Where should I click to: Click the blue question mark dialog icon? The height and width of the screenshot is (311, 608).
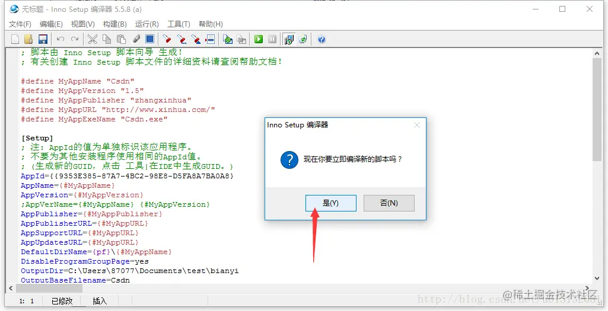289,159
